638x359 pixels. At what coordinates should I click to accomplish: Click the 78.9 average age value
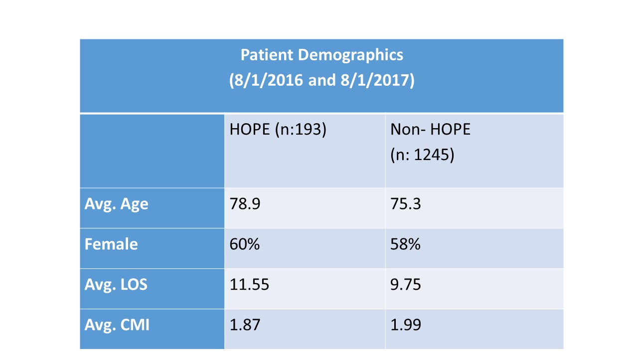click(x=245, y=204)
